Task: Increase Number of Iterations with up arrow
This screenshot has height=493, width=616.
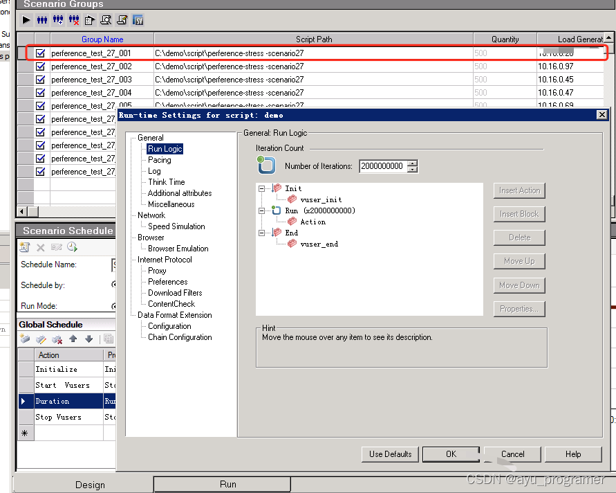Action: pos(412,163)
